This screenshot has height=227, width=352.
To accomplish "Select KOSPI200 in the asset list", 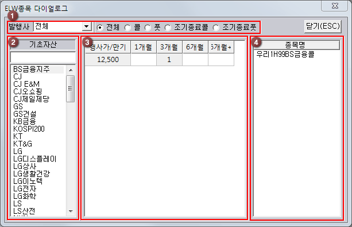I will point(29,129).
